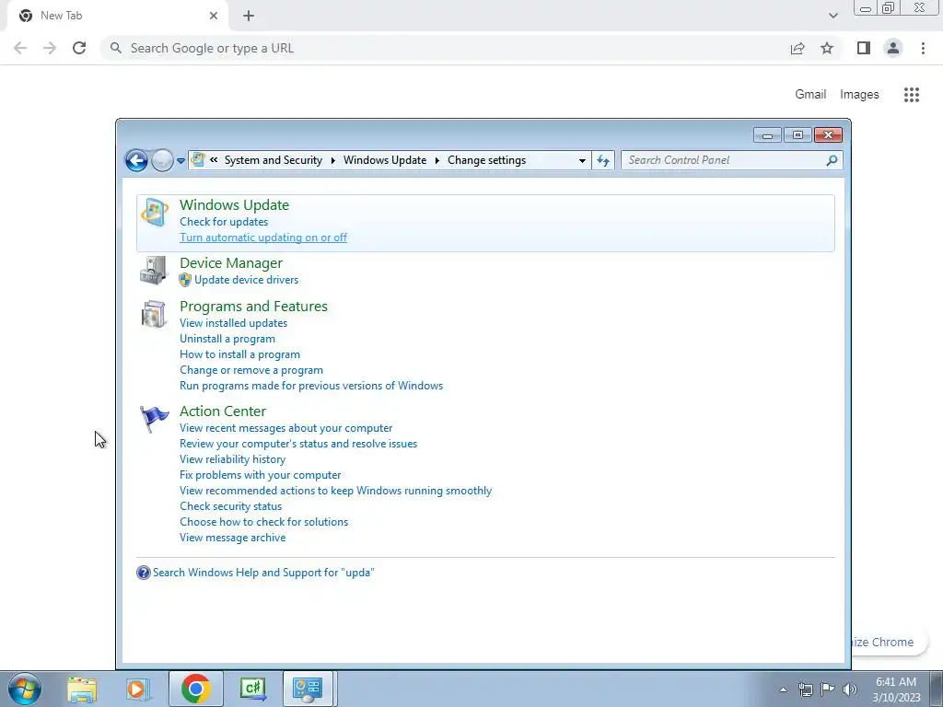Click the UAC shield beside Update device drivers
The height and width of the screenshot is (707, 943).
[x=185, y=280]
